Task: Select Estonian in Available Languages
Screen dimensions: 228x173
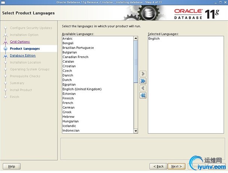Action: [98, 94]
